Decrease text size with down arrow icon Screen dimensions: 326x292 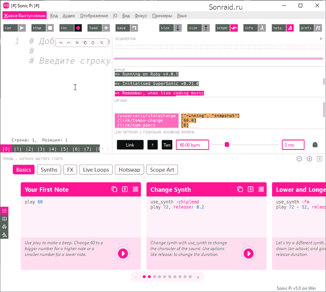(x=178, y=28)
